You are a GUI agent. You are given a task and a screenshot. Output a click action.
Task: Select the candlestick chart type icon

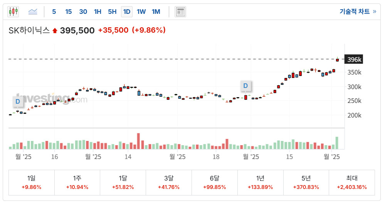pyautogui.click(x=13, y=12)
